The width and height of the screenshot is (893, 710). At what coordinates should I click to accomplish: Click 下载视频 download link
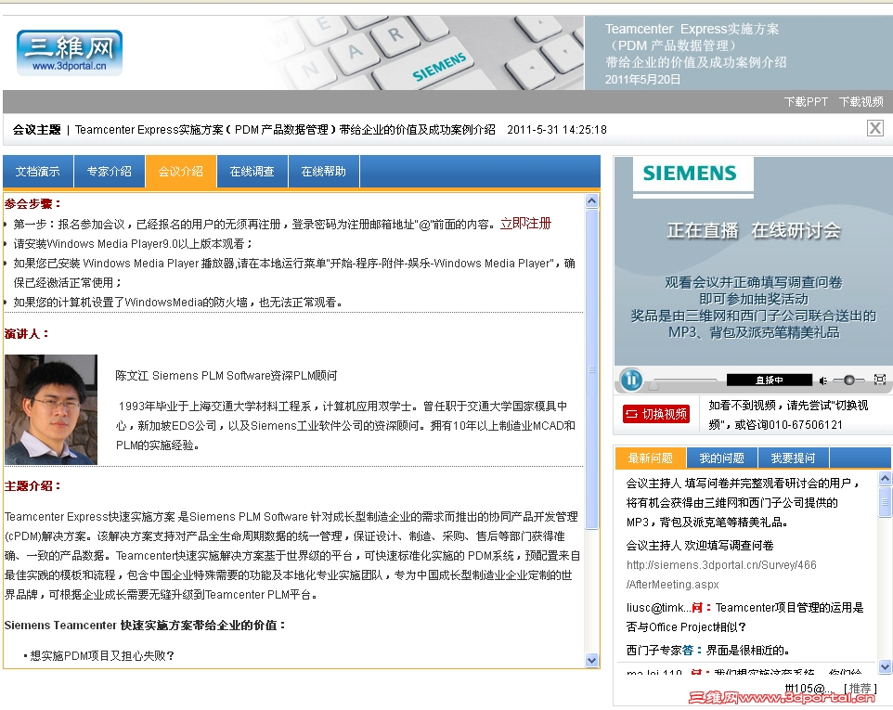(x=861, y=102)
